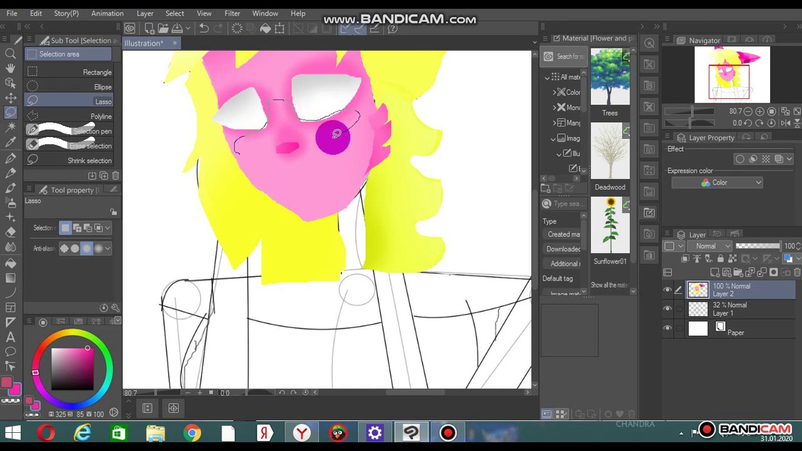The height and width of the screenshot is (451, 802).
Task: Open Chrome from Windows taskbar
Action: pyautogui.click(x=192, y=433)
